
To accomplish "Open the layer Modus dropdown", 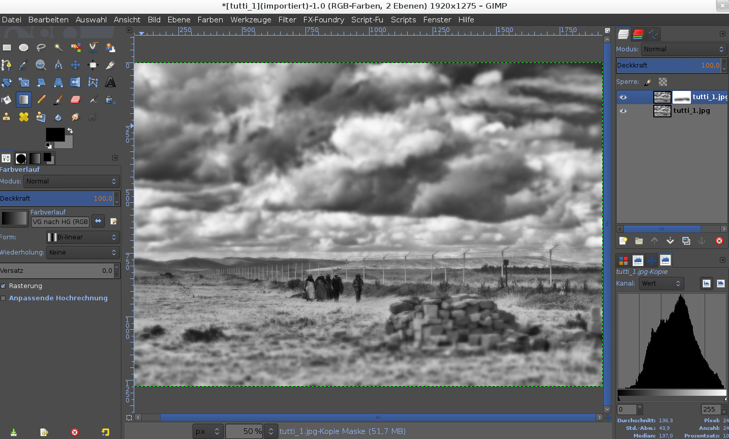I will [683, 49].
